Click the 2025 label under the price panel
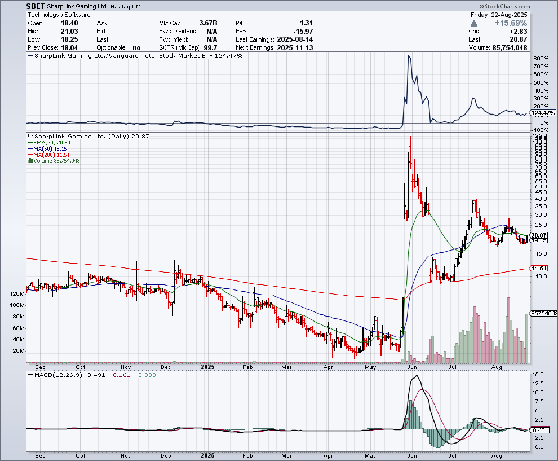Screen dimensions: 558x461 tap(207, 367)
